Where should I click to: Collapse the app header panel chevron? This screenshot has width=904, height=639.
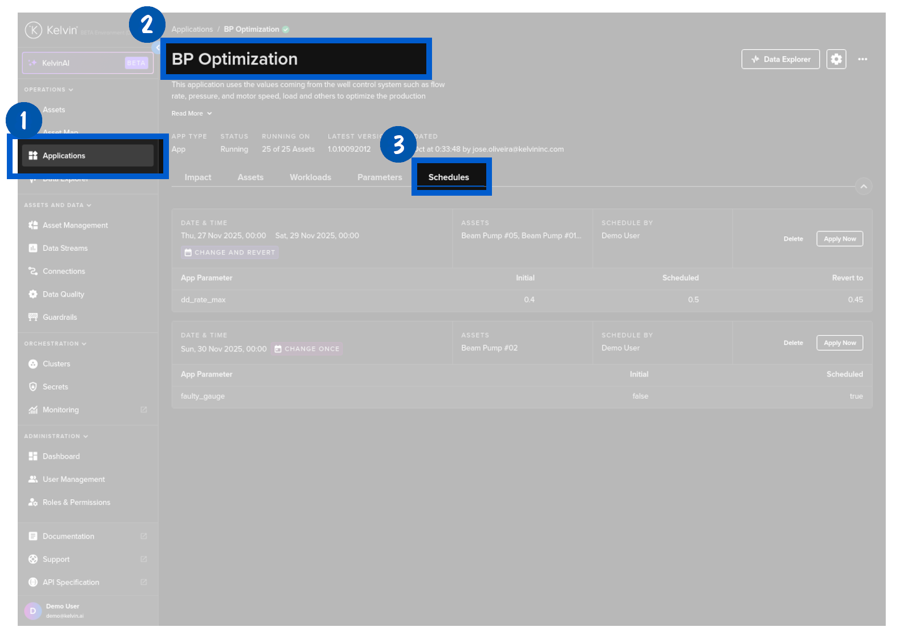click(x=863, y=187)
